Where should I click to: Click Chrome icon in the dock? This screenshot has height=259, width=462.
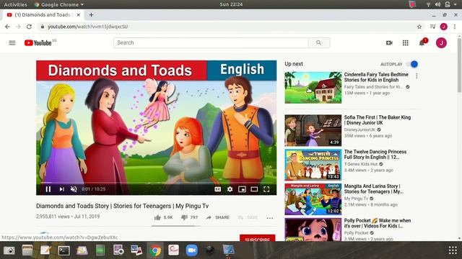click(x=155, y=250)
